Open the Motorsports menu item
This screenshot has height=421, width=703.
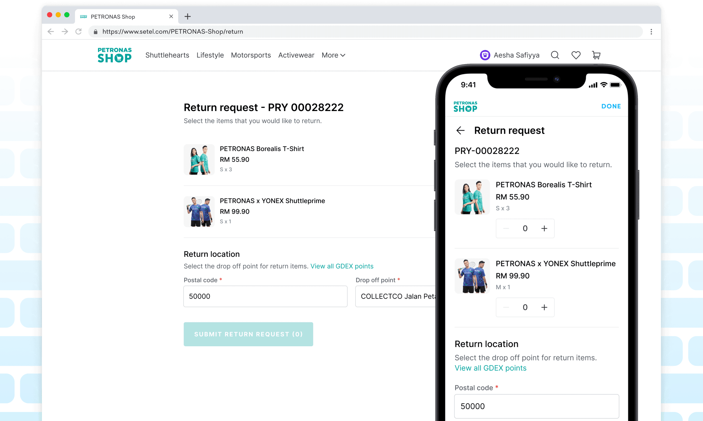point(251,55)
